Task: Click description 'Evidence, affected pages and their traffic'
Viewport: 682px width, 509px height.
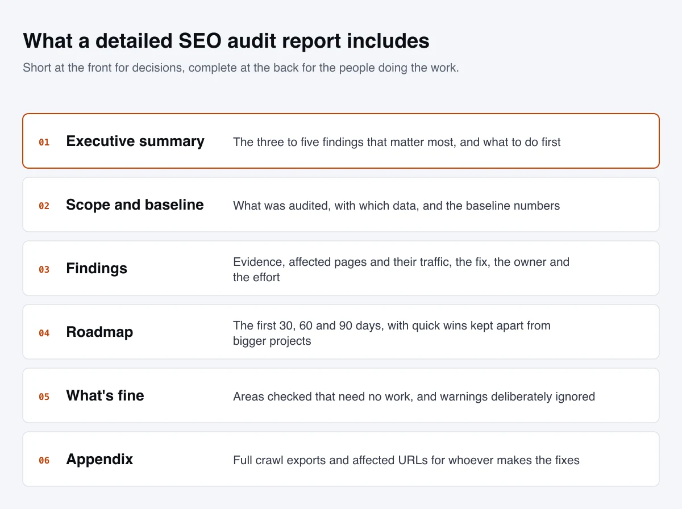Action: [401, 269]
